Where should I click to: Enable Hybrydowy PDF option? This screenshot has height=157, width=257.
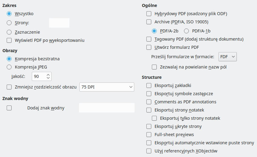pyautogui.click(x=149, y=14)
